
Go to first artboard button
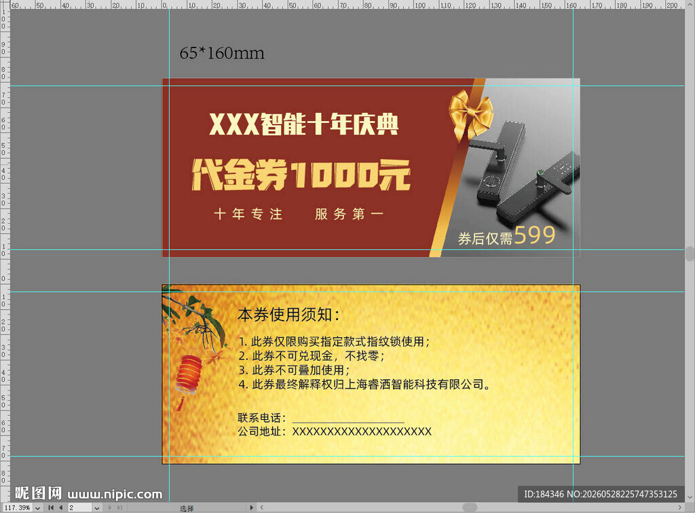click(51, 508)
